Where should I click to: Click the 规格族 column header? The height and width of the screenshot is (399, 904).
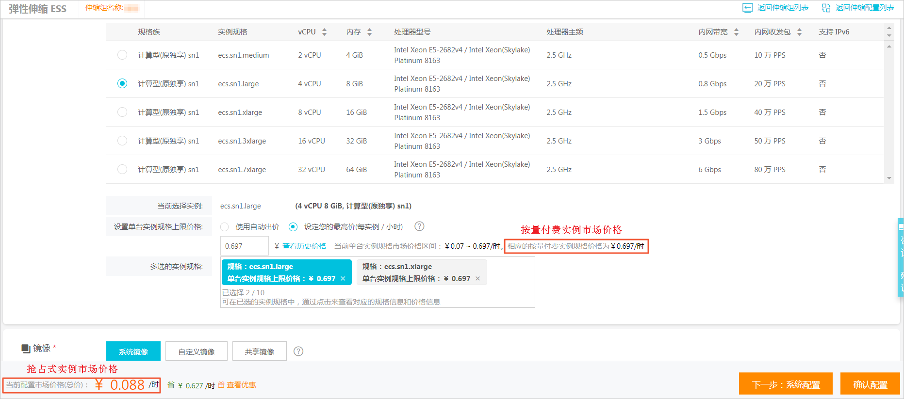[149, 32]
